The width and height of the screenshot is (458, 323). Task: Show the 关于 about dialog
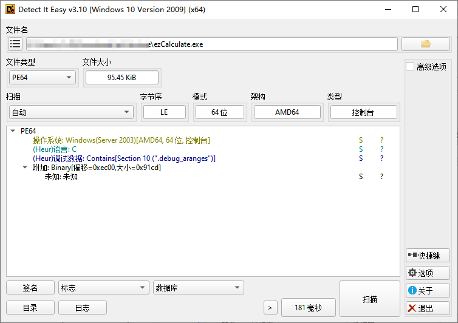click(x=428, y=291)
